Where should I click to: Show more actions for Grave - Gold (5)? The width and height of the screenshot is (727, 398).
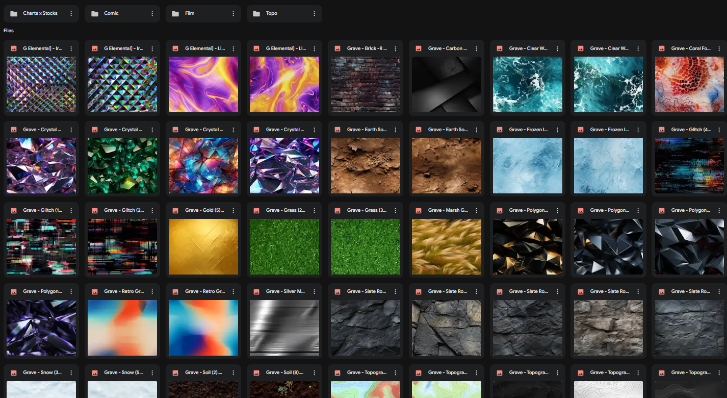coord(233,210)
